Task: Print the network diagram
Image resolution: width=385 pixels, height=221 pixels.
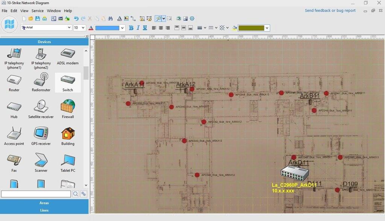Action: (x=44, y=19)
